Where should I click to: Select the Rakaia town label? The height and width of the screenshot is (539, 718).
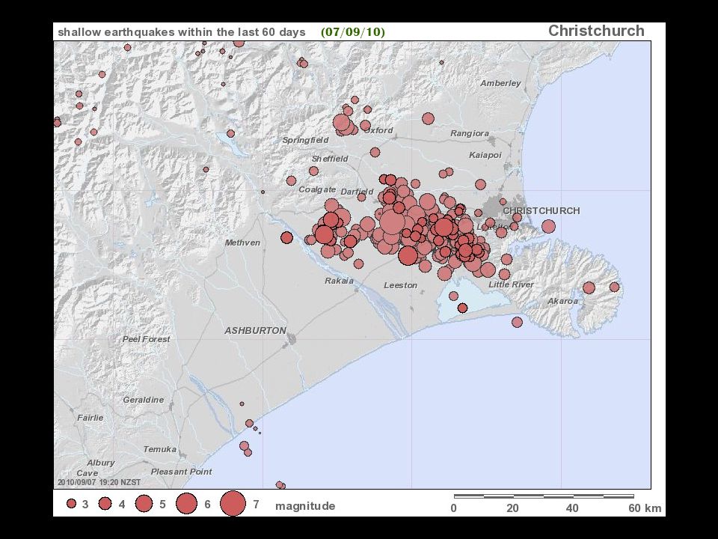[x=340, y=281]
